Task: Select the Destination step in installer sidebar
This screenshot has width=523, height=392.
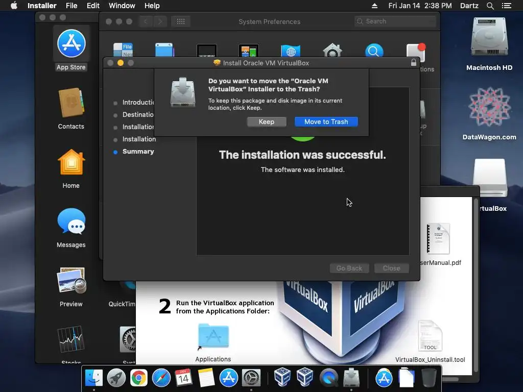Action: click(138, 115)
